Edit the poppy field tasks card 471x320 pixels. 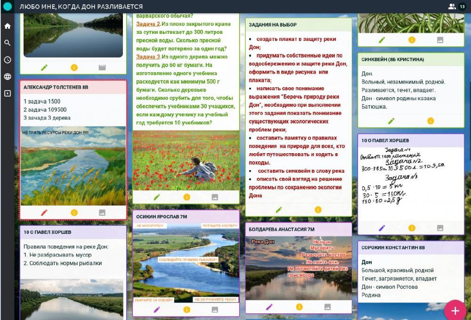tap(157, 197)
